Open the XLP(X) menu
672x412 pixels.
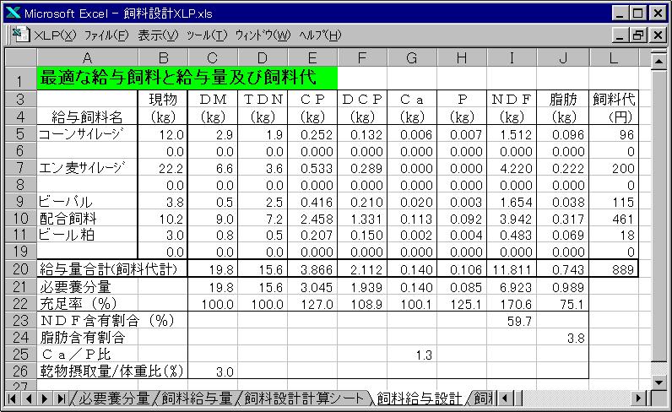(55, 35)
